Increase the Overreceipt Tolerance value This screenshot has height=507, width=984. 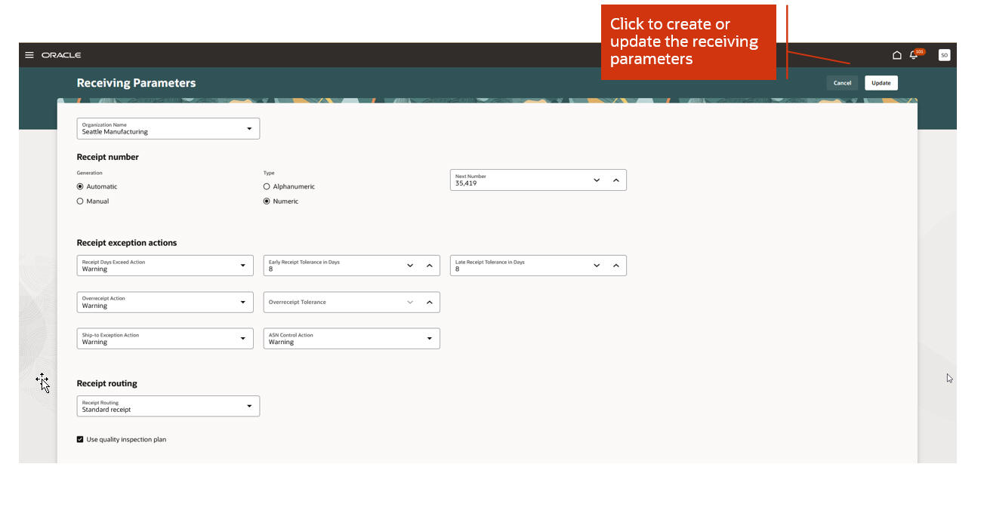[430, 303]
